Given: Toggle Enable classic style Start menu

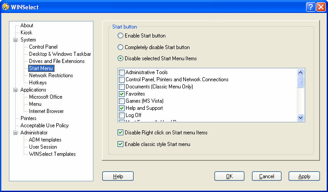Looking at the screenshot, I should (x=120, y=144).
